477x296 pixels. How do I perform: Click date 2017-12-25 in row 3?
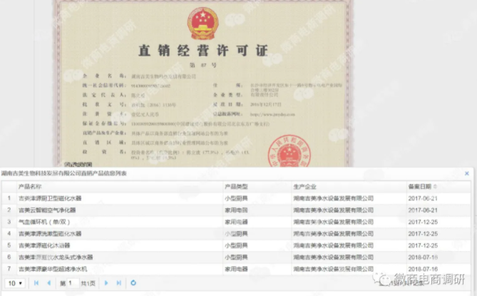[x=423, y=222]
